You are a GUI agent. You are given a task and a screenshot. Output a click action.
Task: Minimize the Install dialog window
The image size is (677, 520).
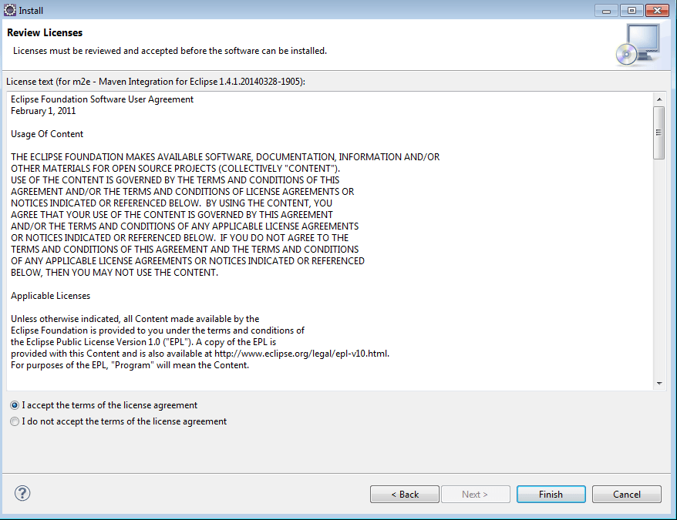click(x=608, y=10)
